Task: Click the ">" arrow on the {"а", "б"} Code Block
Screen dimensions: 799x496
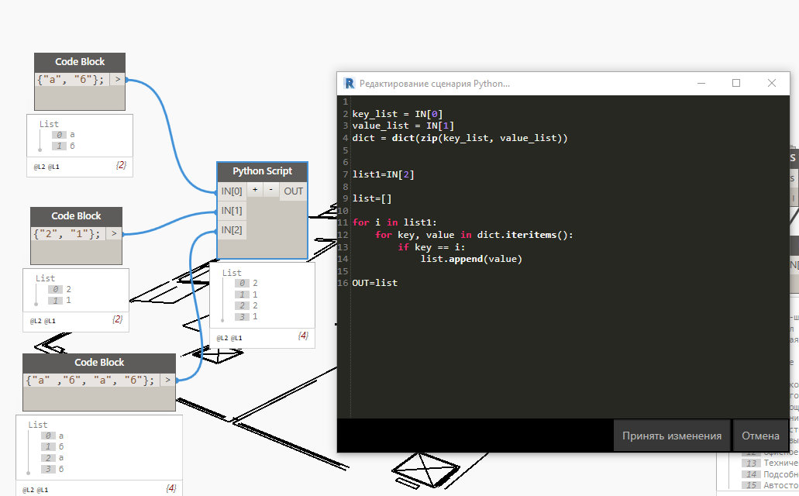Action: point(117,78)
